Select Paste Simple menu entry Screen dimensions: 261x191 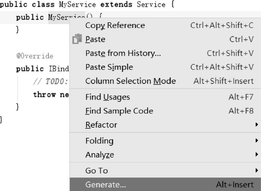click(x=109, y=67)
